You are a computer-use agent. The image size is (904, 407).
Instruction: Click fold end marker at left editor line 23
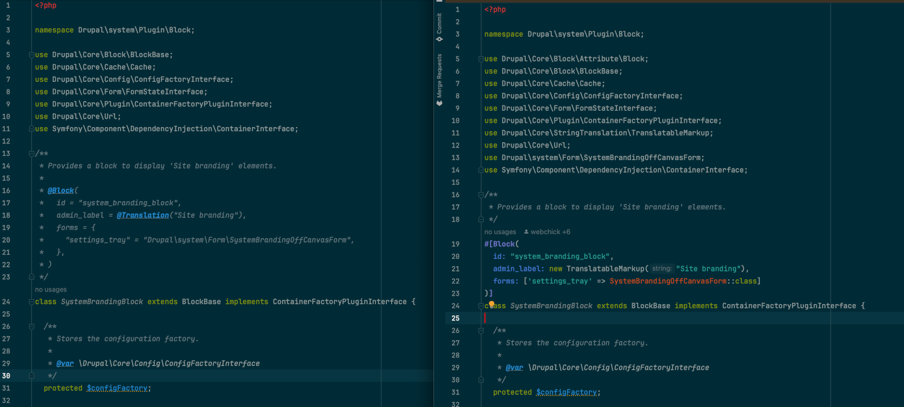pyautogui.click(x=31, y=277)
